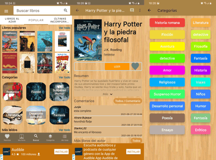Open Categorías layers icon in bottom bar
The height and width of the screenshot is (160, 216).
[x=50, y=138]
